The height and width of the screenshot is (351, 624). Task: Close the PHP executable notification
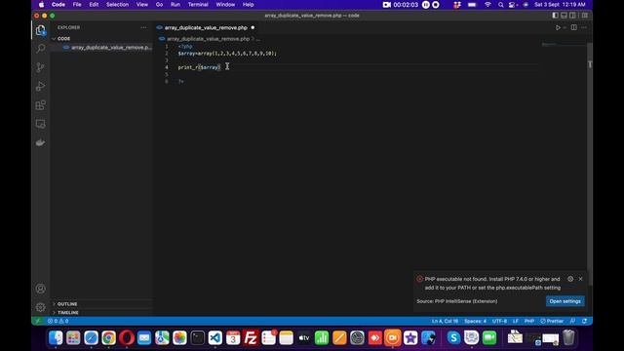(581, 279)
